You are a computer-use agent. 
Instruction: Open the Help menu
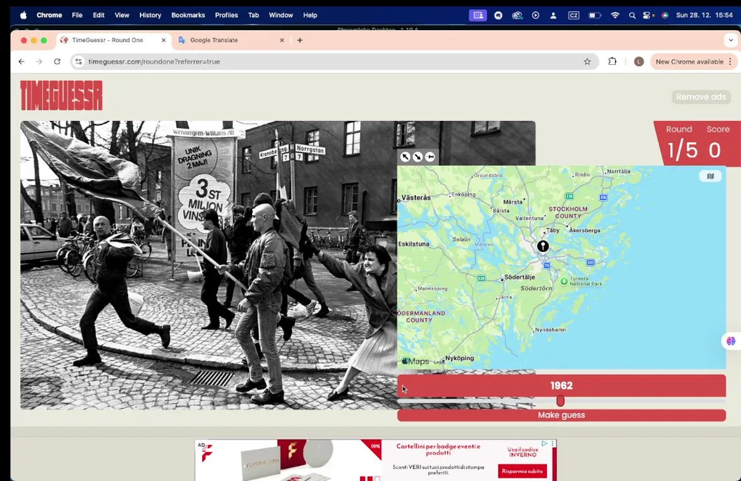(310, 15)
